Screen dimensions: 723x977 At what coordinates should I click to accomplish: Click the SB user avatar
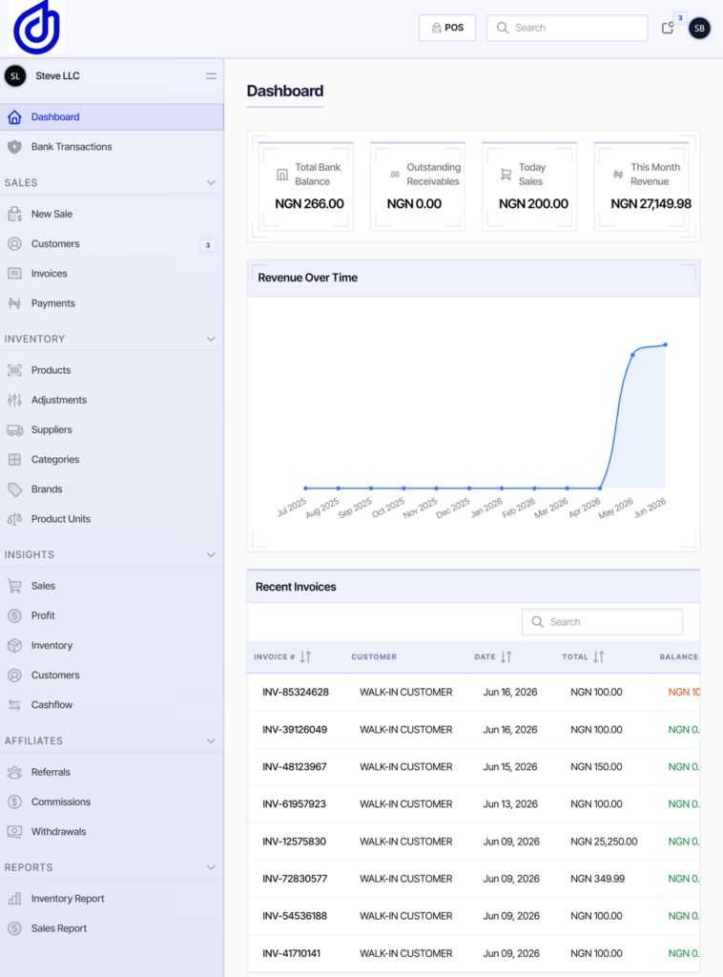click(699, 28)
